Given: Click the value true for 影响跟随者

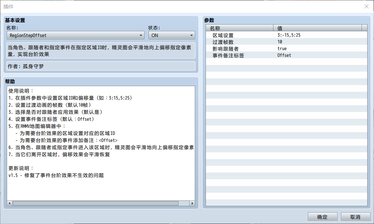Looking at the screenshot, I should 282,48.
